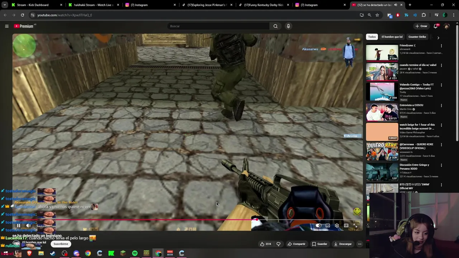This screenshot has width=459, height=258.
Task: Open browser zoom magnifier in address bar
Action: (369, 15)
